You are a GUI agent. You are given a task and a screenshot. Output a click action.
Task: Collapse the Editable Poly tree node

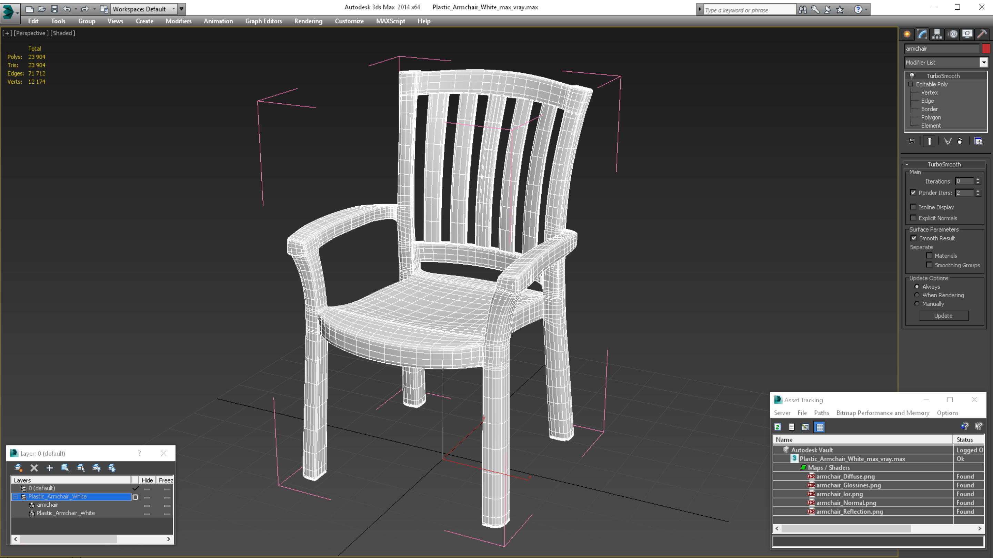pos(911,84)
